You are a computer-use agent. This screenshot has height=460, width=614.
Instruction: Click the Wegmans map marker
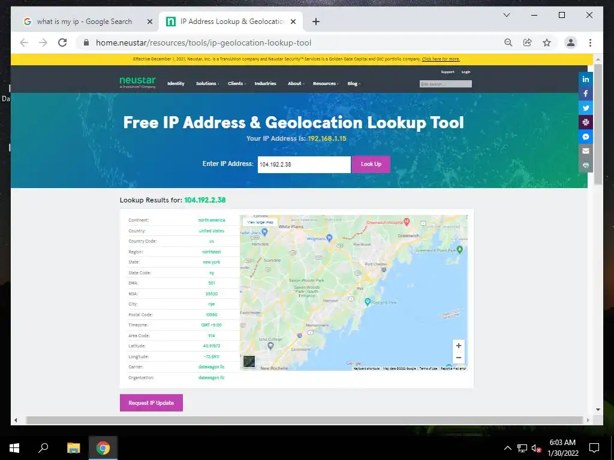coord(329,238)
